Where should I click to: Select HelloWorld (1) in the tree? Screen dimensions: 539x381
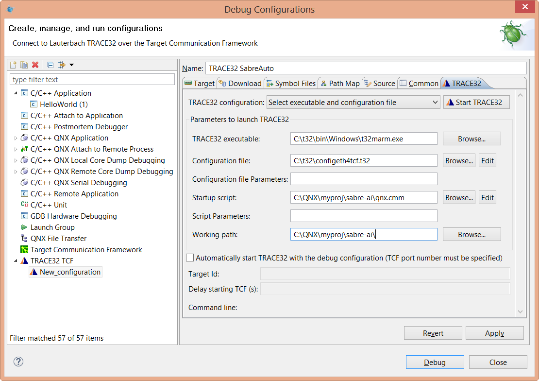pyautogui.click(x=64, y=104)
